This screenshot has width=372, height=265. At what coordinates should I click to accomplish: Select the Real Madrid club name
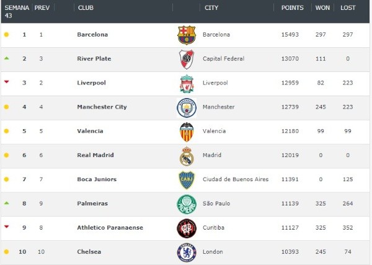point(95,156)
